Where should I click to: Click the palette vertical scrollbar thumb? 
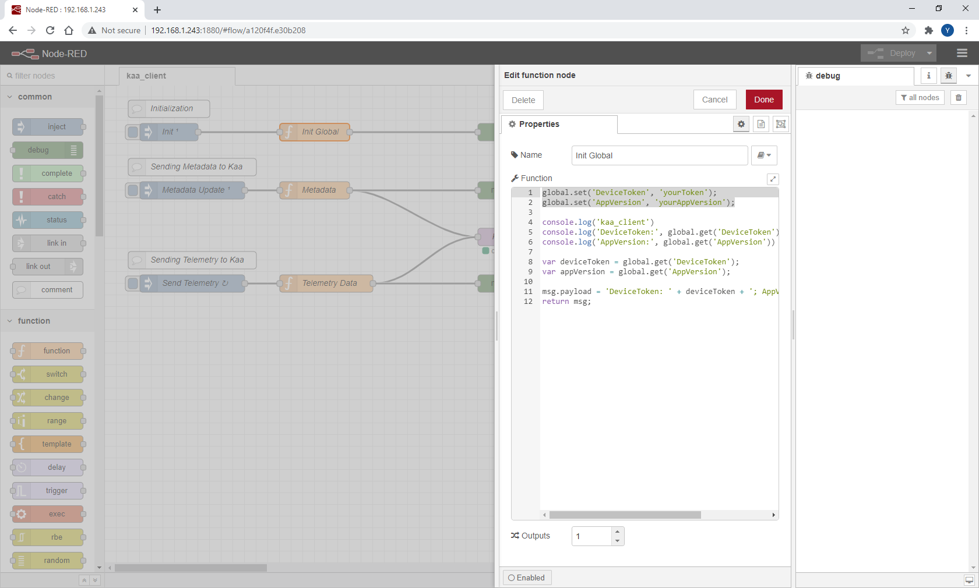pos(99,165)
